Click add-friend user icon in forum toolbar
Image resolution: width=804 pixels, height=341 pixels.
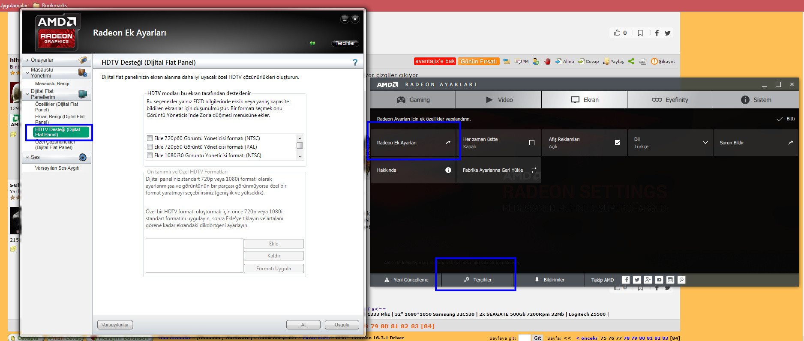coord(536,62)
